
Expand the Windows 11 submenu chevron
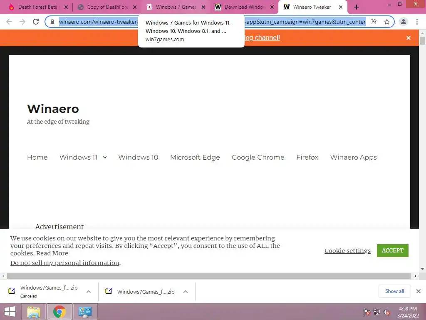(x=104, y=157)
